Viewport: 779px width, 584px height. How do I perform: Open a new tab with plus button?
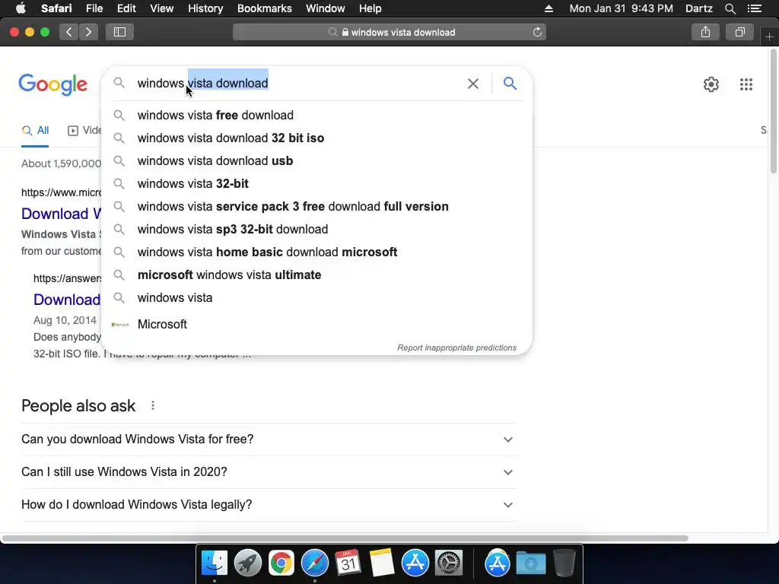[769, 37]
